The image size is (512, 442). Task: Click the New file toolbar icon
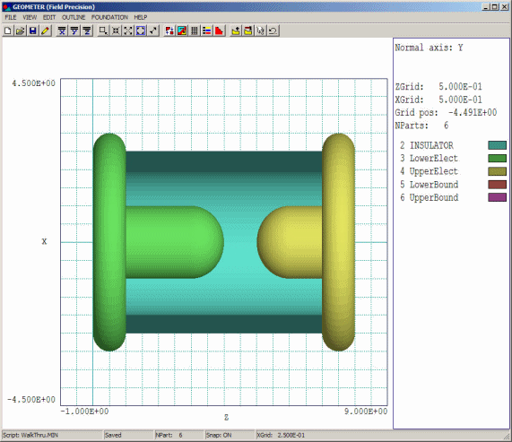pyautogui.click(x=8, y=31)
